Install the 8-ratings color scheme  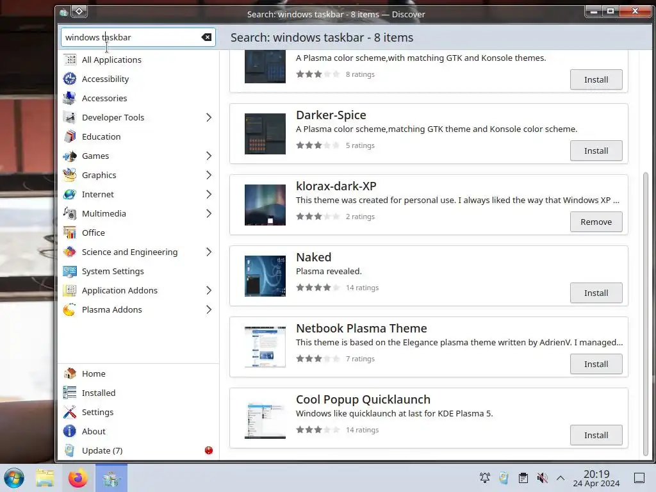point(596,79)
